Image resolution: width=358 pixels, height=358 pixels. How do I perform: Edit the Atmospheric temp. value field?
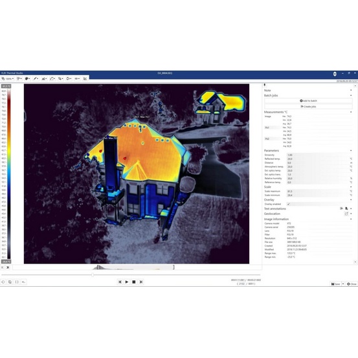point(317,166)
